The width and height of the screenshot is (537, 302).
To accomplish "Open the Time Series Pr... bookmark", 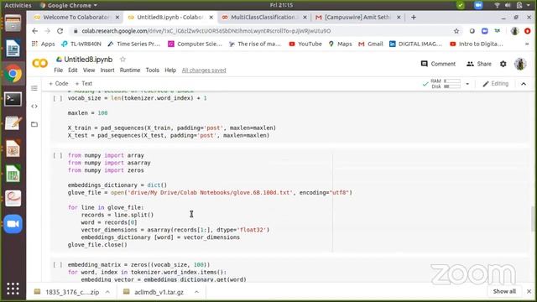I will point(133,44).
